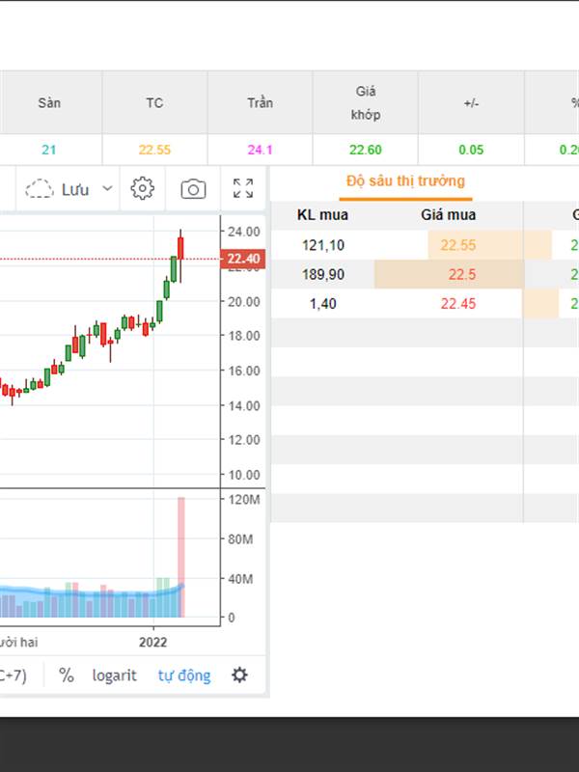Click matched price value 22.60
This screenshot has width=579, height=772.
coord(366,150)
